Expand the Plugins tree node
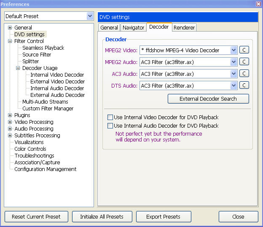Screen dimensions: 263x227 pos(10,115)
